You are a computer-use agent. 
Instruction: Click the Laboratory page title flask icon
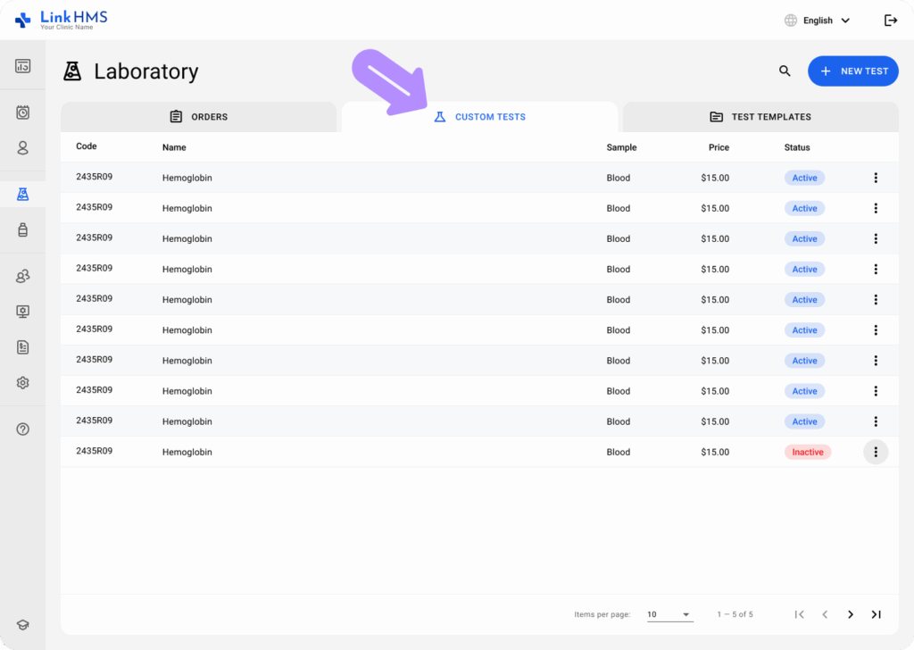point(72,71)
